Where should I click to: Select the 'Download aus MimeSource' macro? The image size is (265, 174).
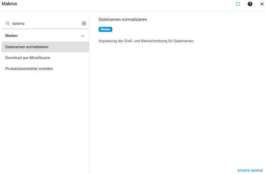click(x=28, y=58)
